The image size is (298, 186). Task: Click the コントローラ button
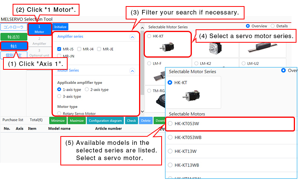pyautogui.click(x=14, y=27)
